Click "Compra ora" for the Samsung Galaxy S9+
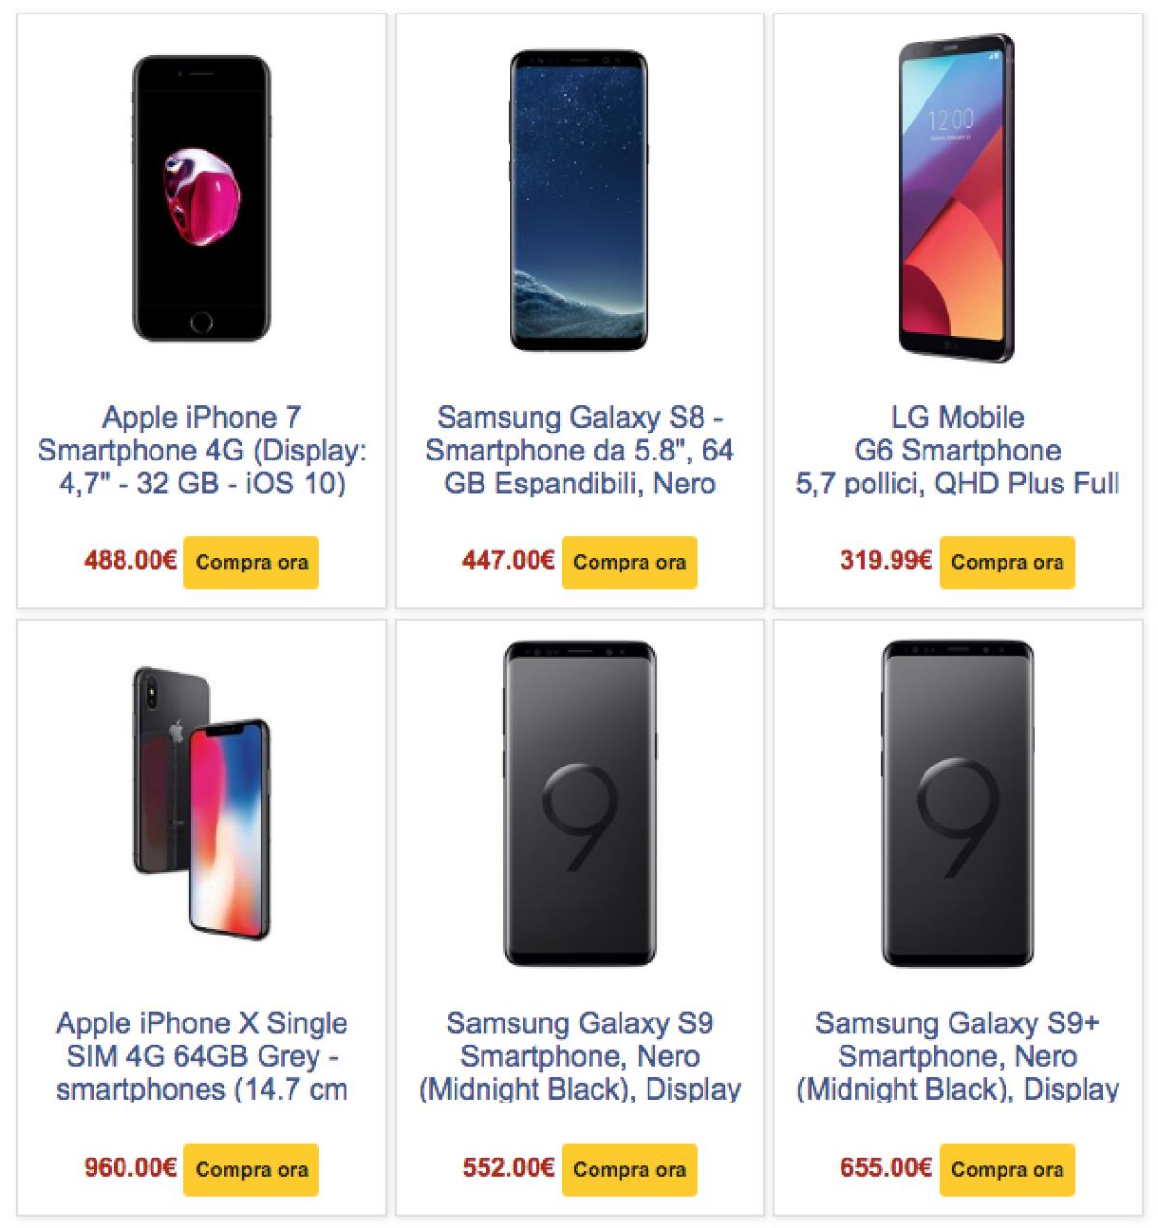 [x=1007, y=1169]
